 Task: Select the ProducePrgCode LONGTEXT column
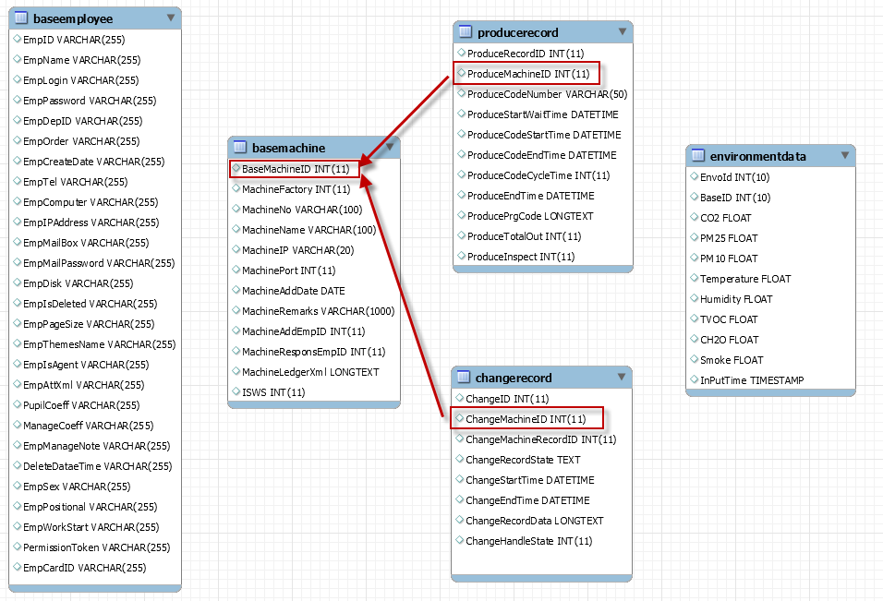530,216
